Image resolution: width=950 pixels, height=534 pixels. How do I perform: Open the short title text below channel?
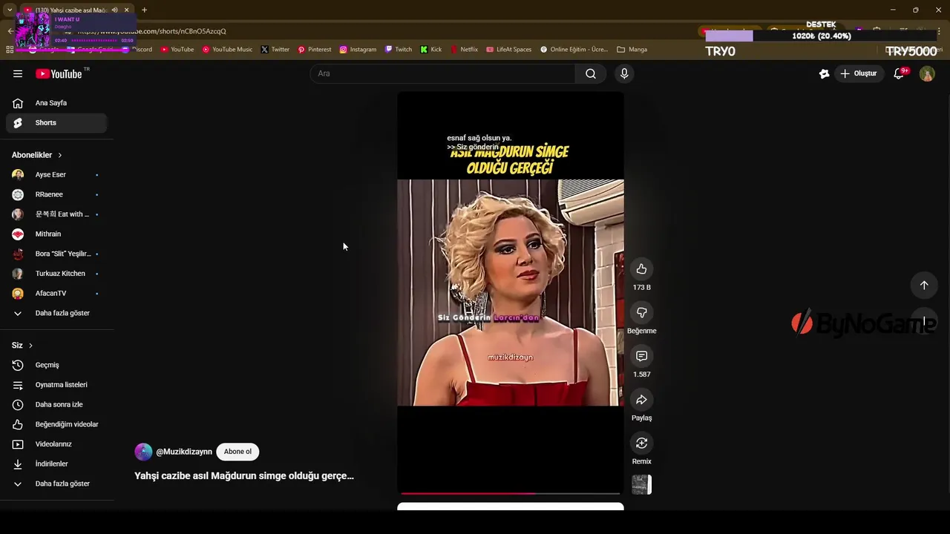coord(244,476)
